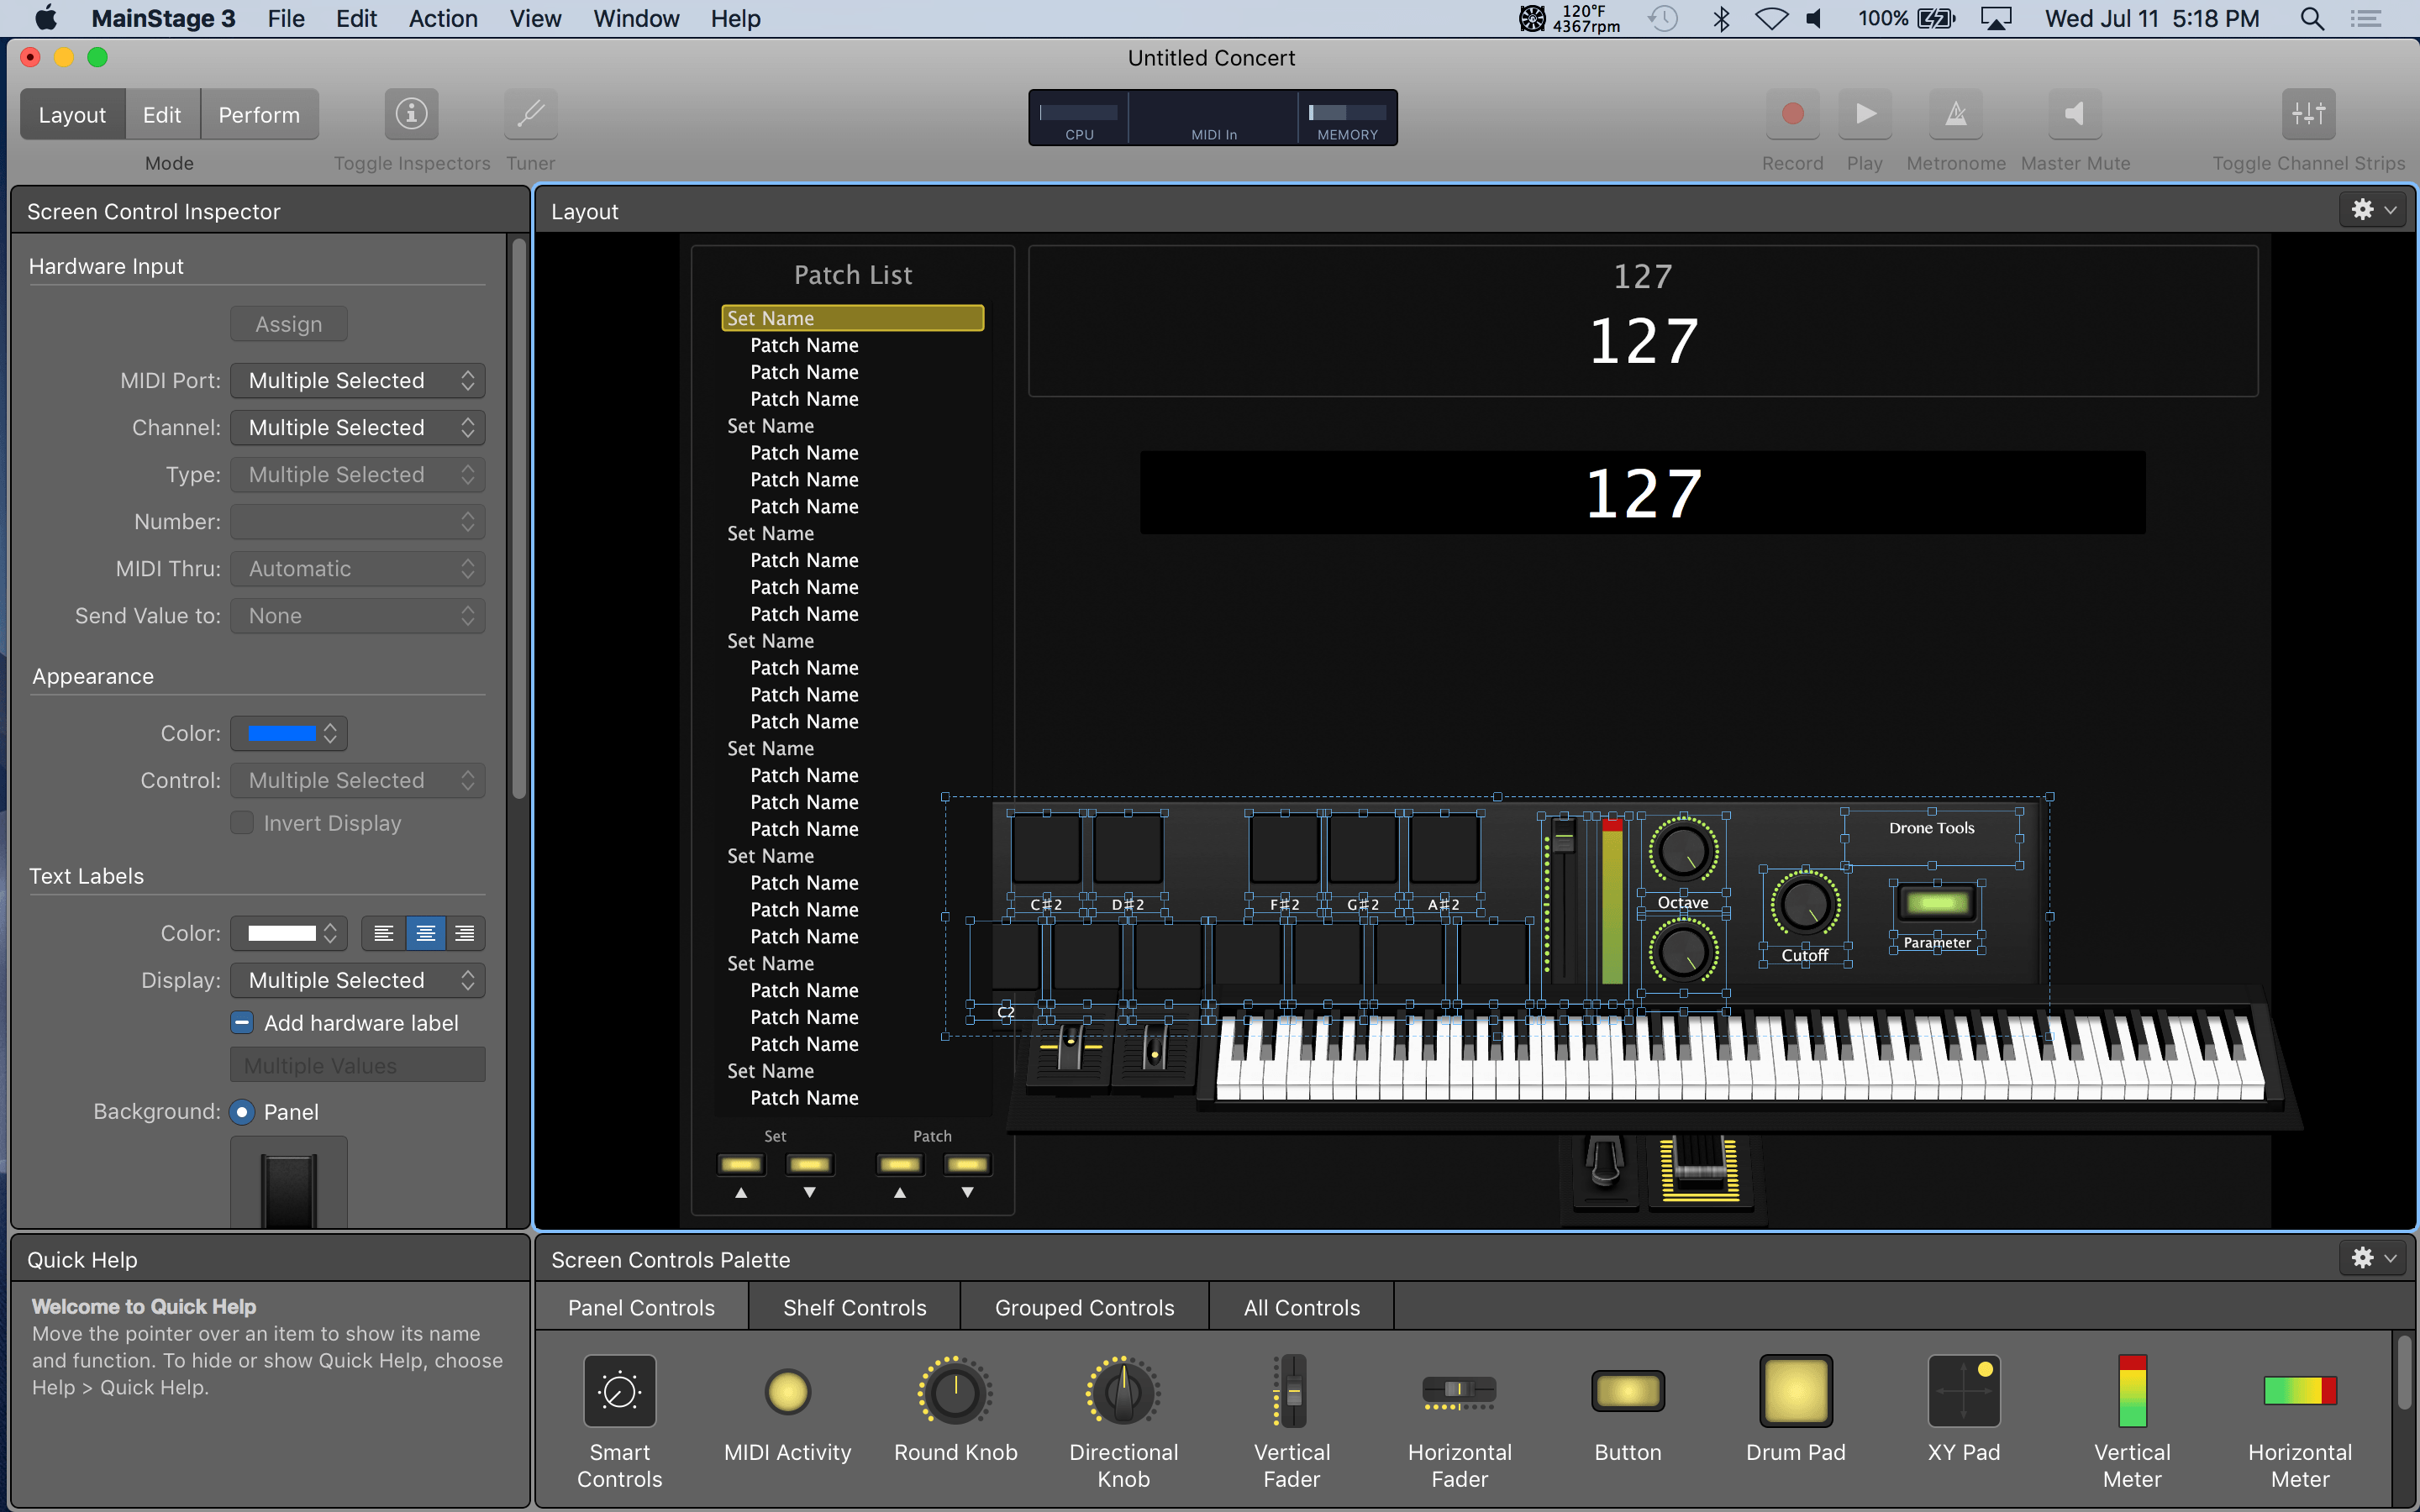The image size is (2420, 1512).
Task: Open the Number dropdown
Action: [x=358, y=521]
